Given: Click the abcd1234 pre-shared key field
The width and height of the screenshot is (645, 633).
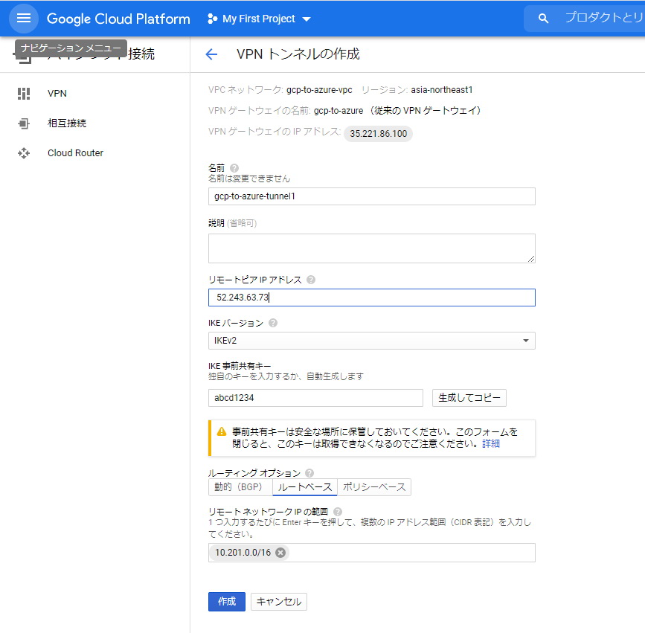Looking at the screenshot, I should click(x=315, y=398).
